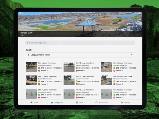Go to the Reservations tab
Viewport: 159px width, 119px height.
pos(102,103)
